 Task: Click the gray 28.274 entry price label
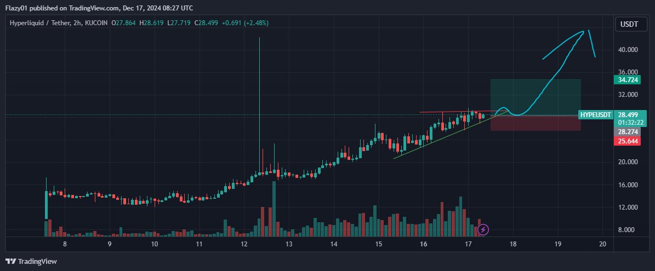626,132
